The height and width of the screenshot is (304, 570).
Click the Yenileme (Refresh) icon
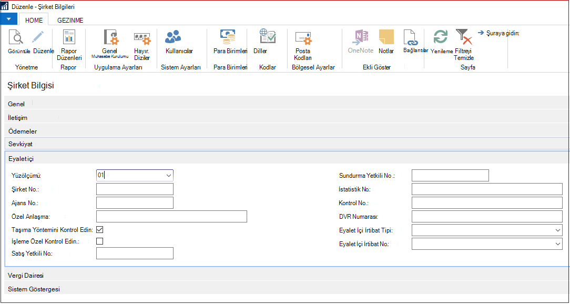point(440,37)
